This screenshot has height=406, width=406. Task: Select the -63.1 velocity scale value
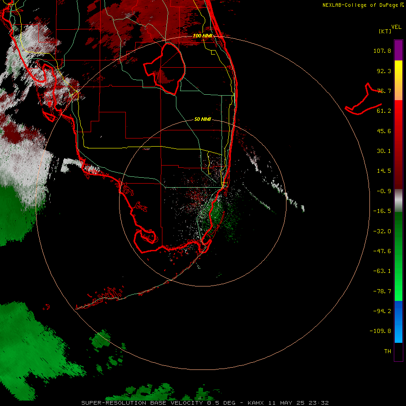[x=382, y=271]
